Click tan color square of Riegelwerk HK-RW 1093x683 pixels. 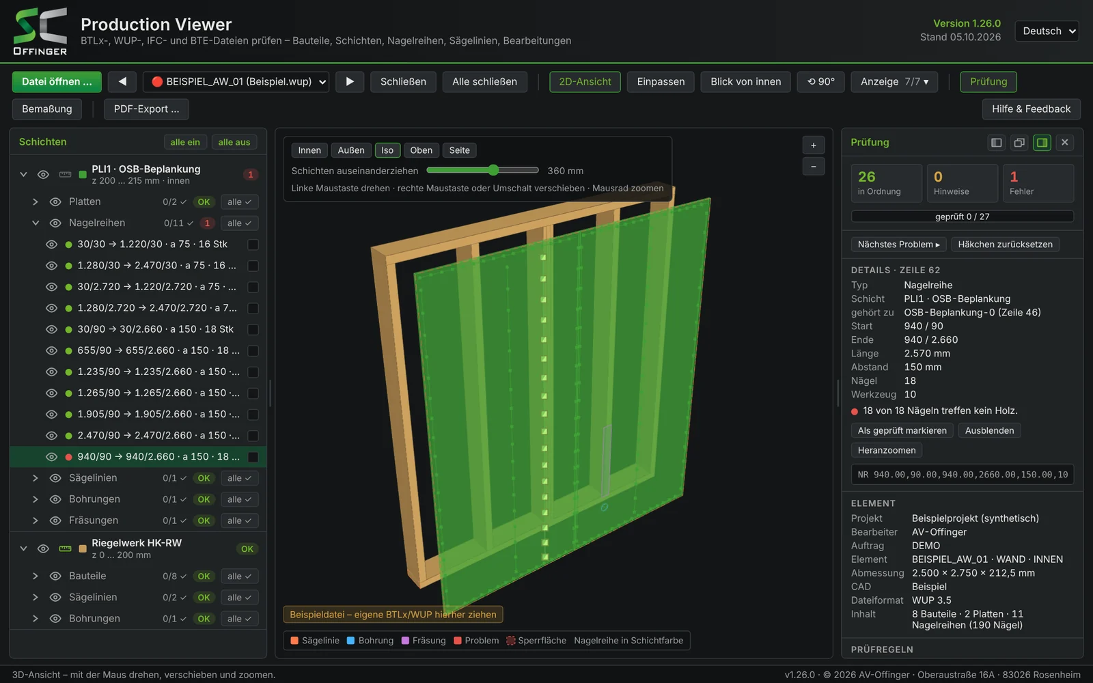tap(83, 548)
